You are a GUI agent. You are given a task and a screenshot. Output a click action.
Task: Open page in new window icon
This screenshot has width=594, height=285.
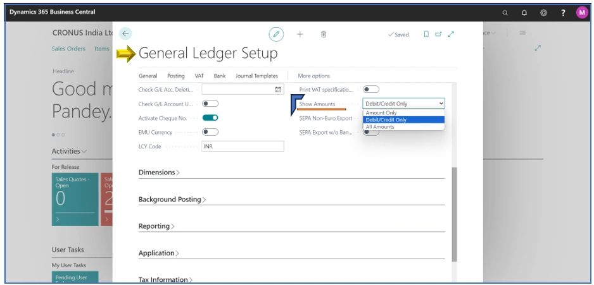click(x=438, y=34)
